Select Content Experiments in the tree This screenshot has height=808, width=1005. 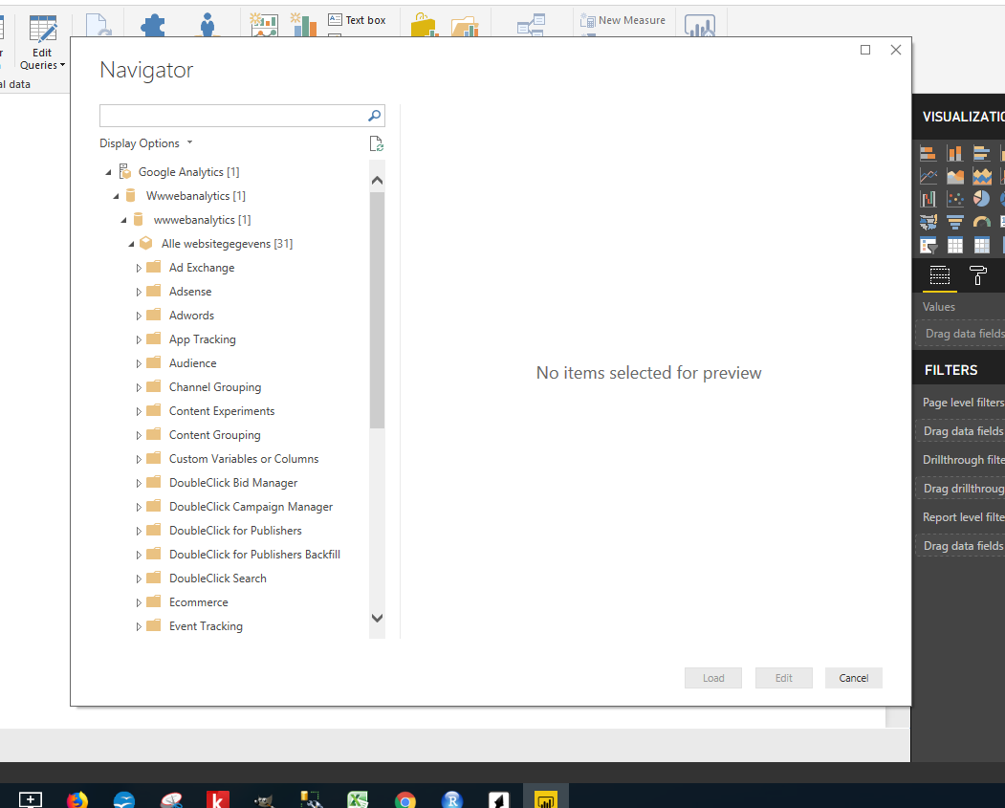222,411
